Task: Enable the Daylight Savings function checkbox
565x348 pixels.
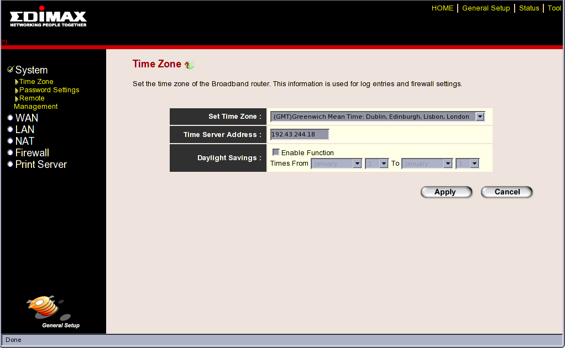Action: pos(276,152)
